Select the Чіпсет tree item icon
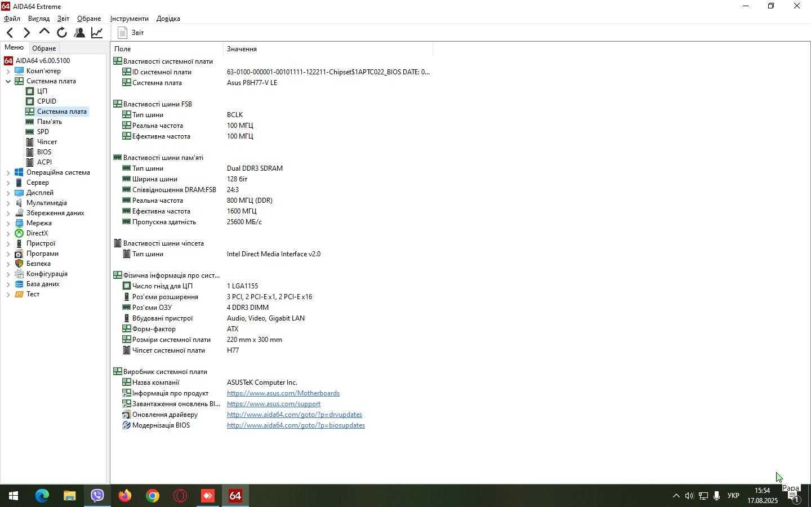Image resolution: width=811 pixels, height=507 pixels. (x=30, y=142)
